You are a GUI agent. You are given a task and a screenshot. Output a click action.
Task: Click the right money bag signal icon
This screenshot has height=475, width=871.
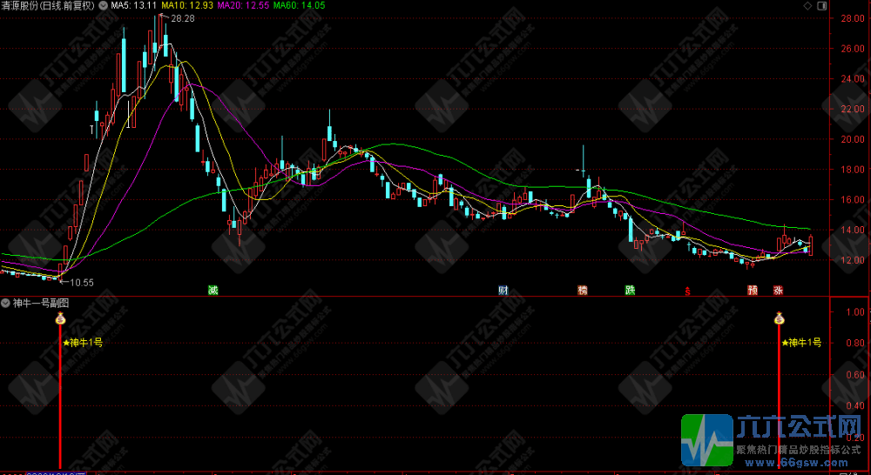point(780,319)
